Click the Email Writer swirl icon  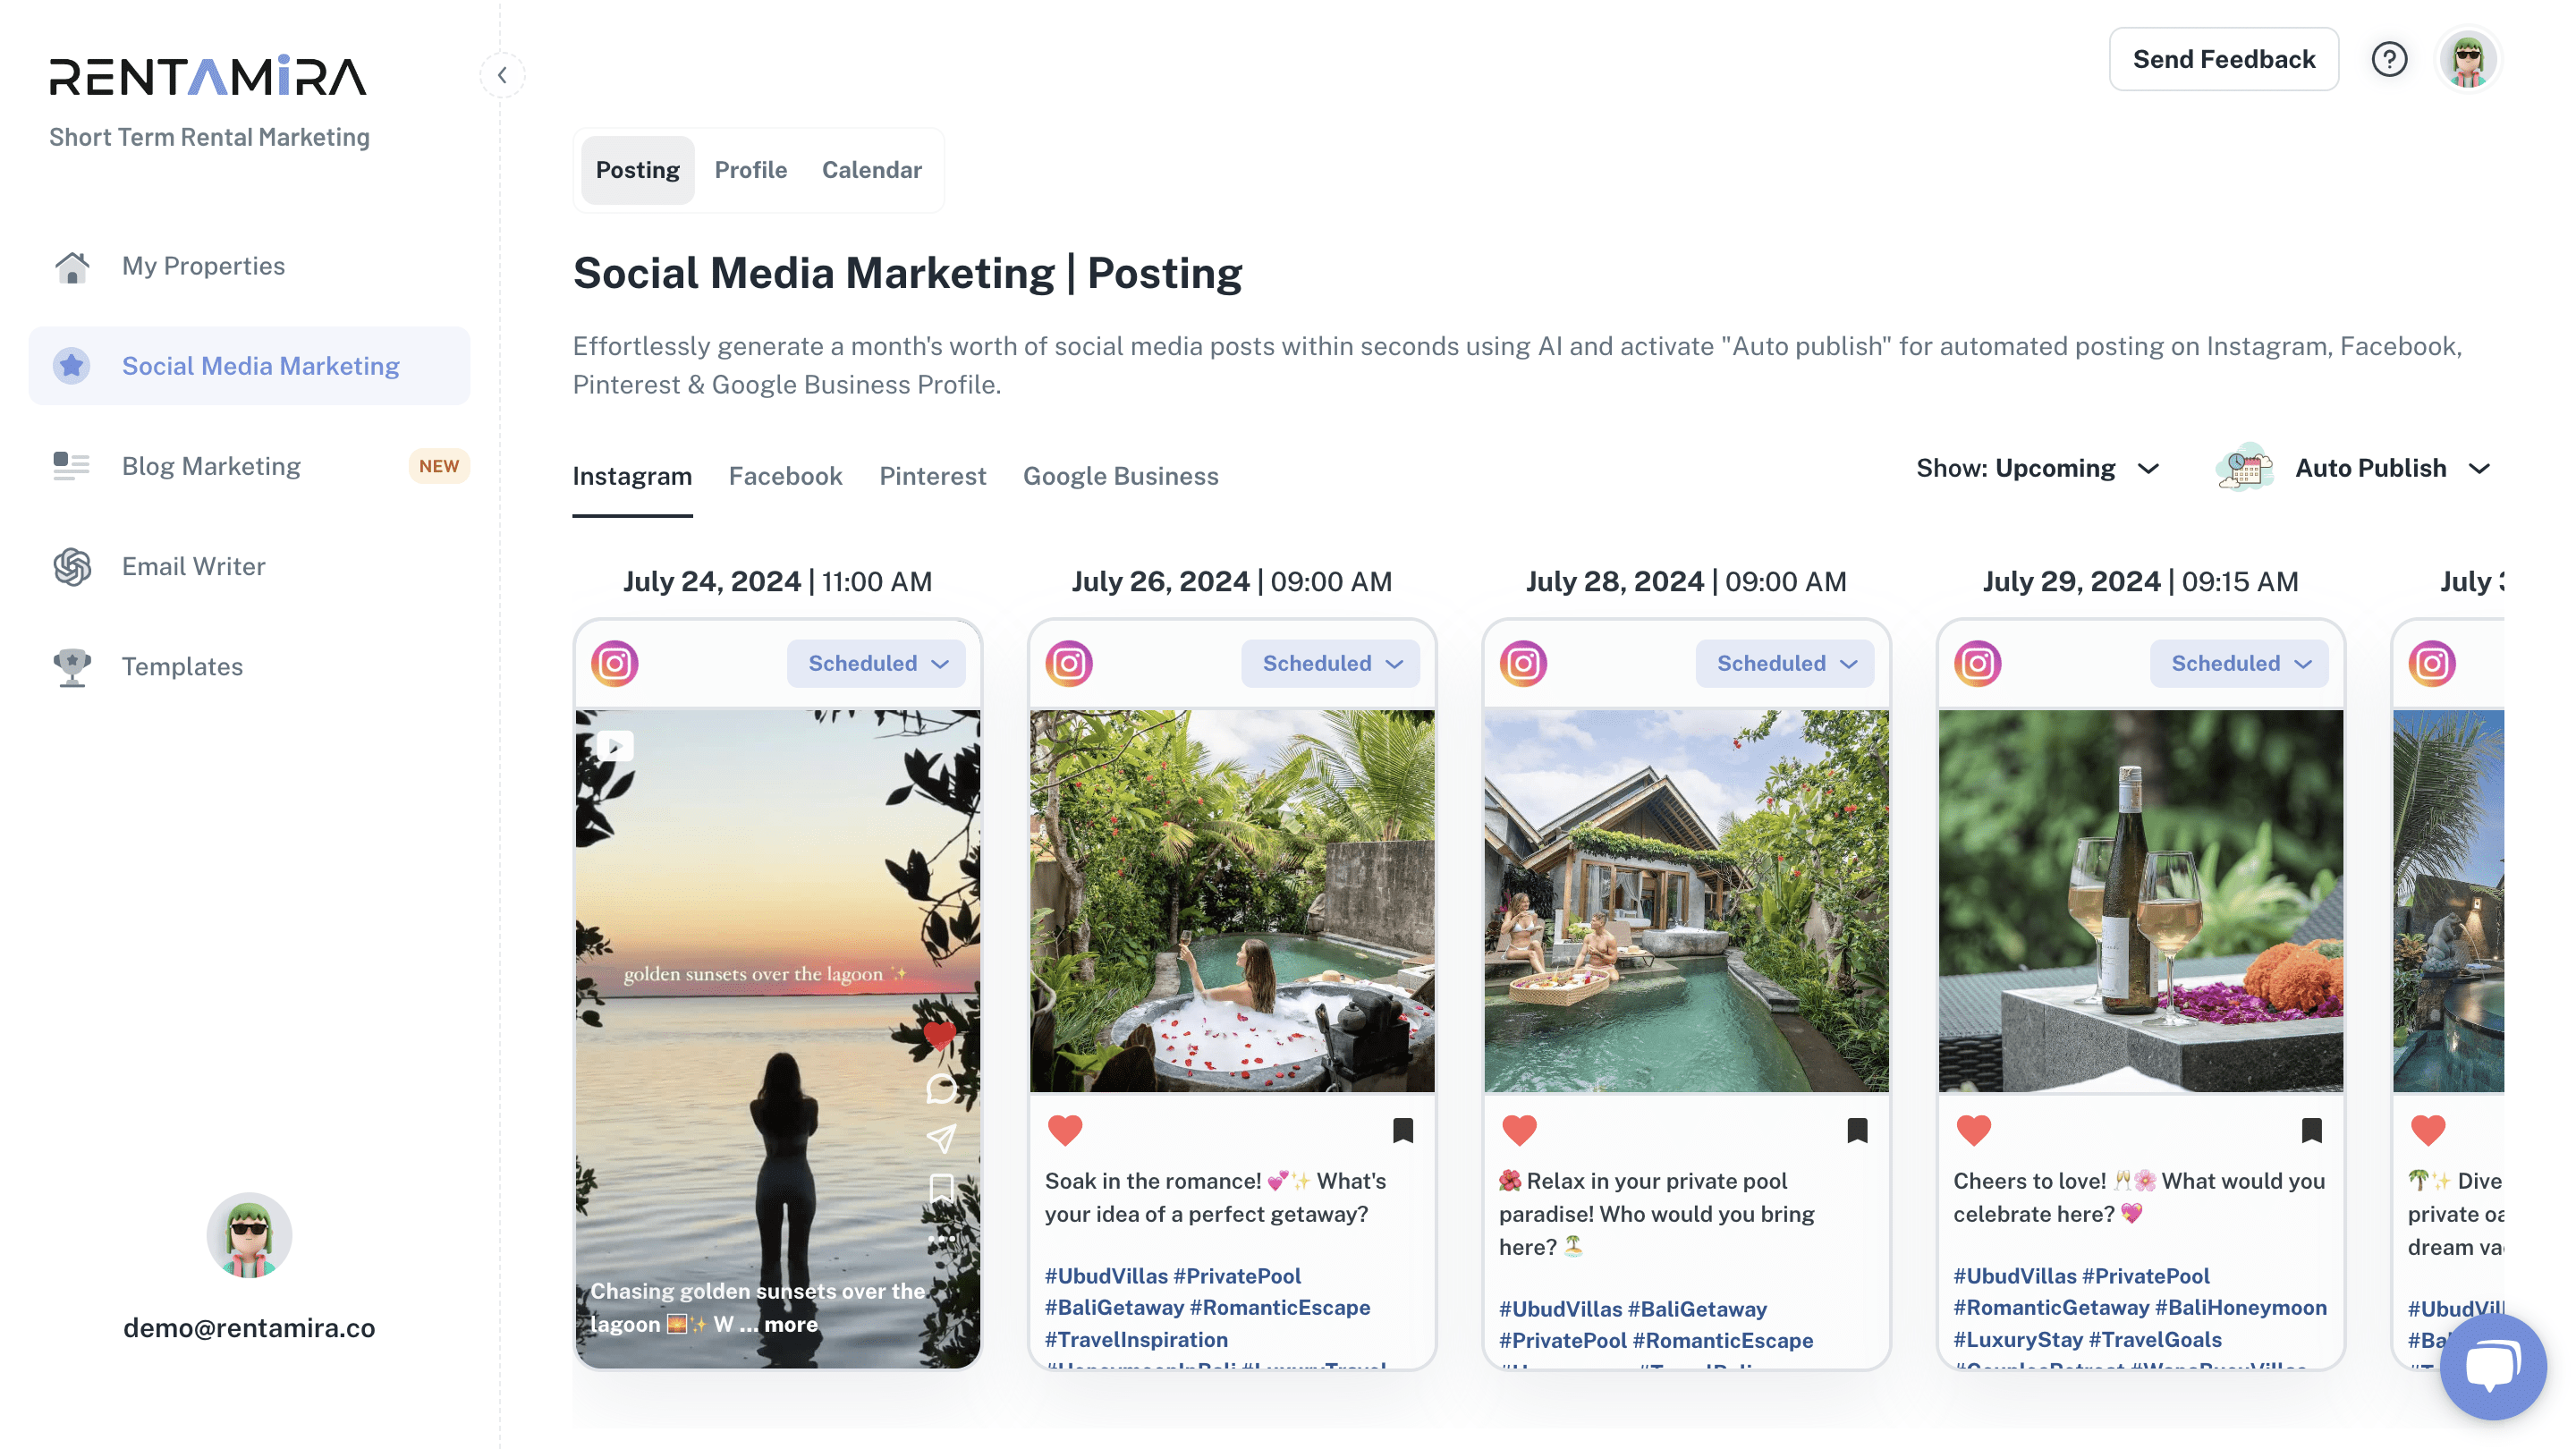pos(72,566)
